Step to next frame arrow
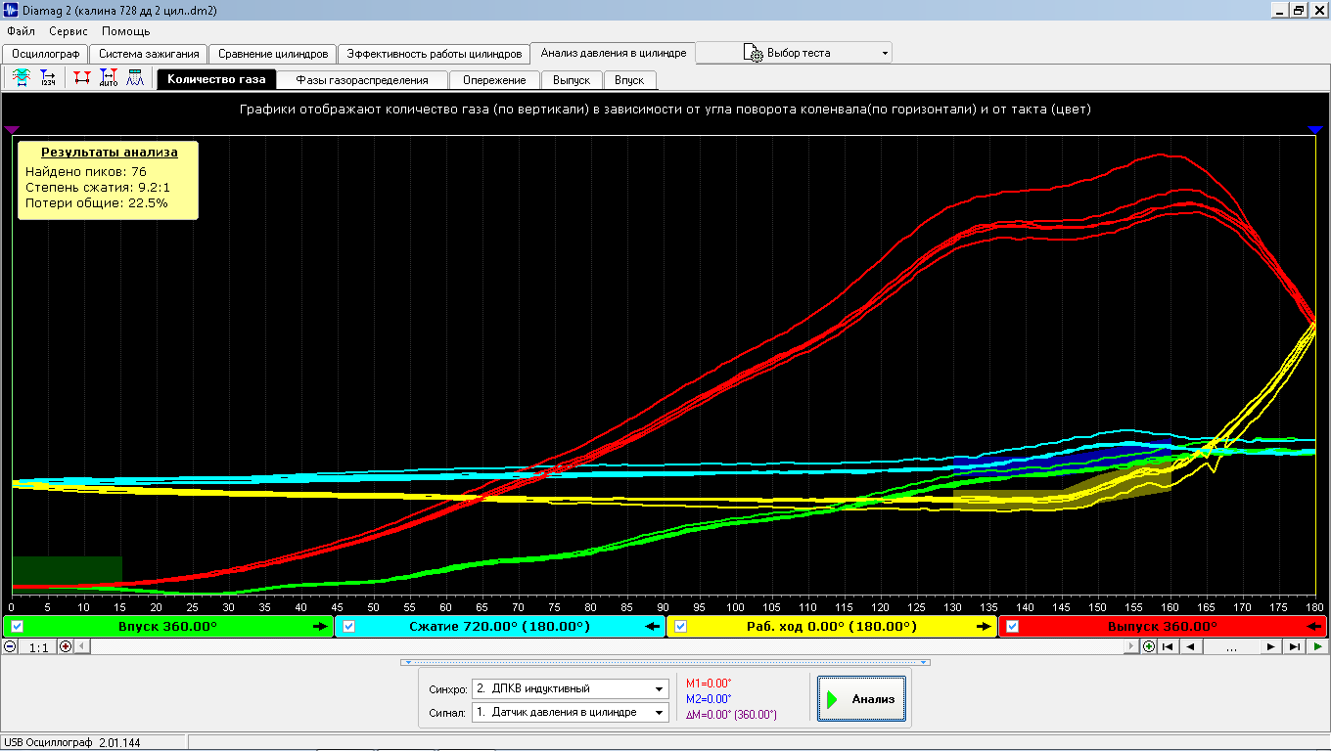 (1270, 646)
